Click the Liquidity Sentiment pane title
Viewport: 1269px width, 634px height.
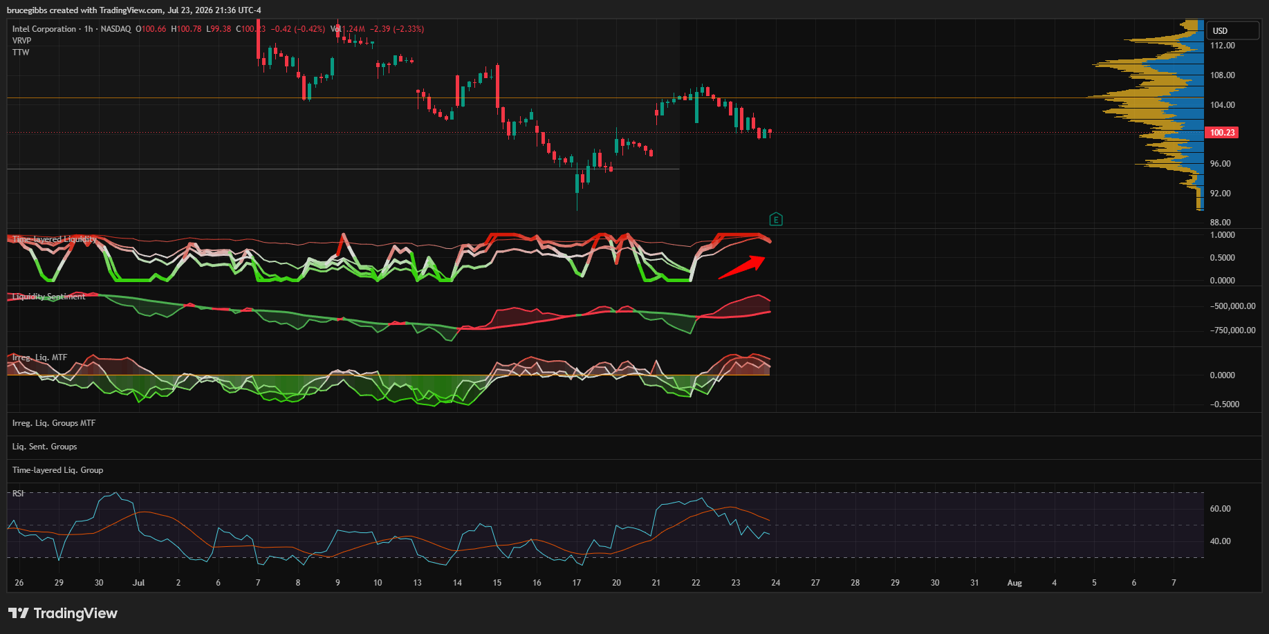[49, 297]
